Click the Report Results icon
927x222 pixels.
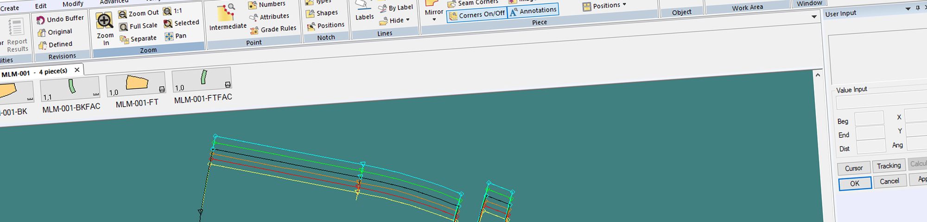[x=16, y=27]
